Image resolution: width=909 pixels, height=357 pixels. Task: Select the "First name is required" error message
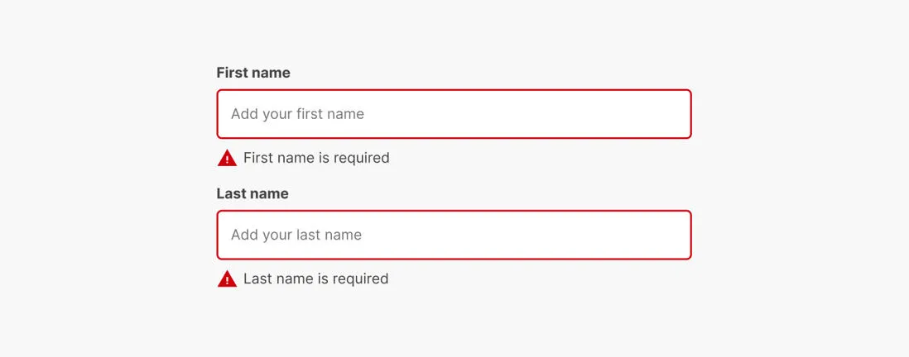point(316,158)
